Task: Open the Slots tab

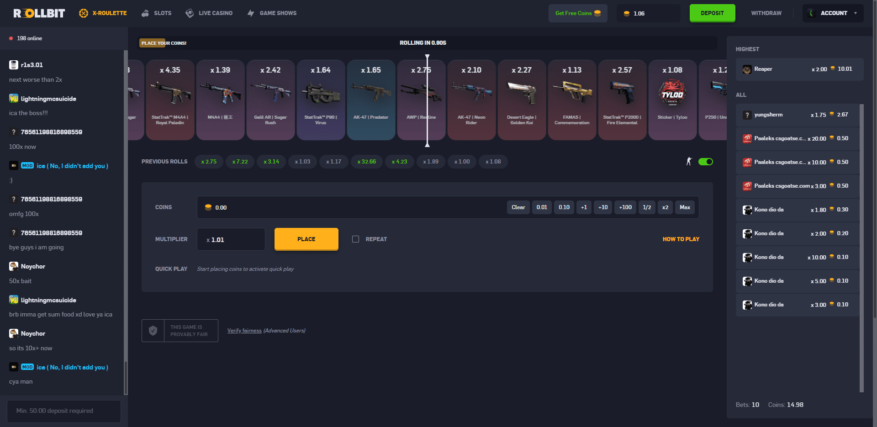Action: pos(156,13)
